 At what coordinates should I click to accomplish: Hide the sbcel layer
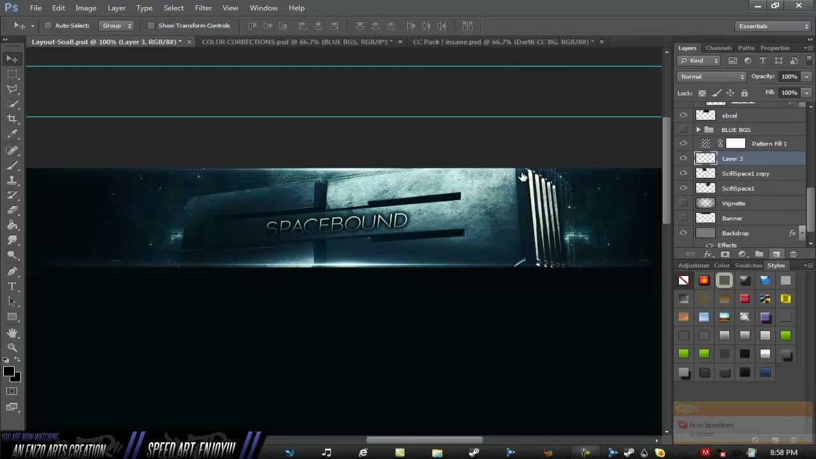click(683, 115)
